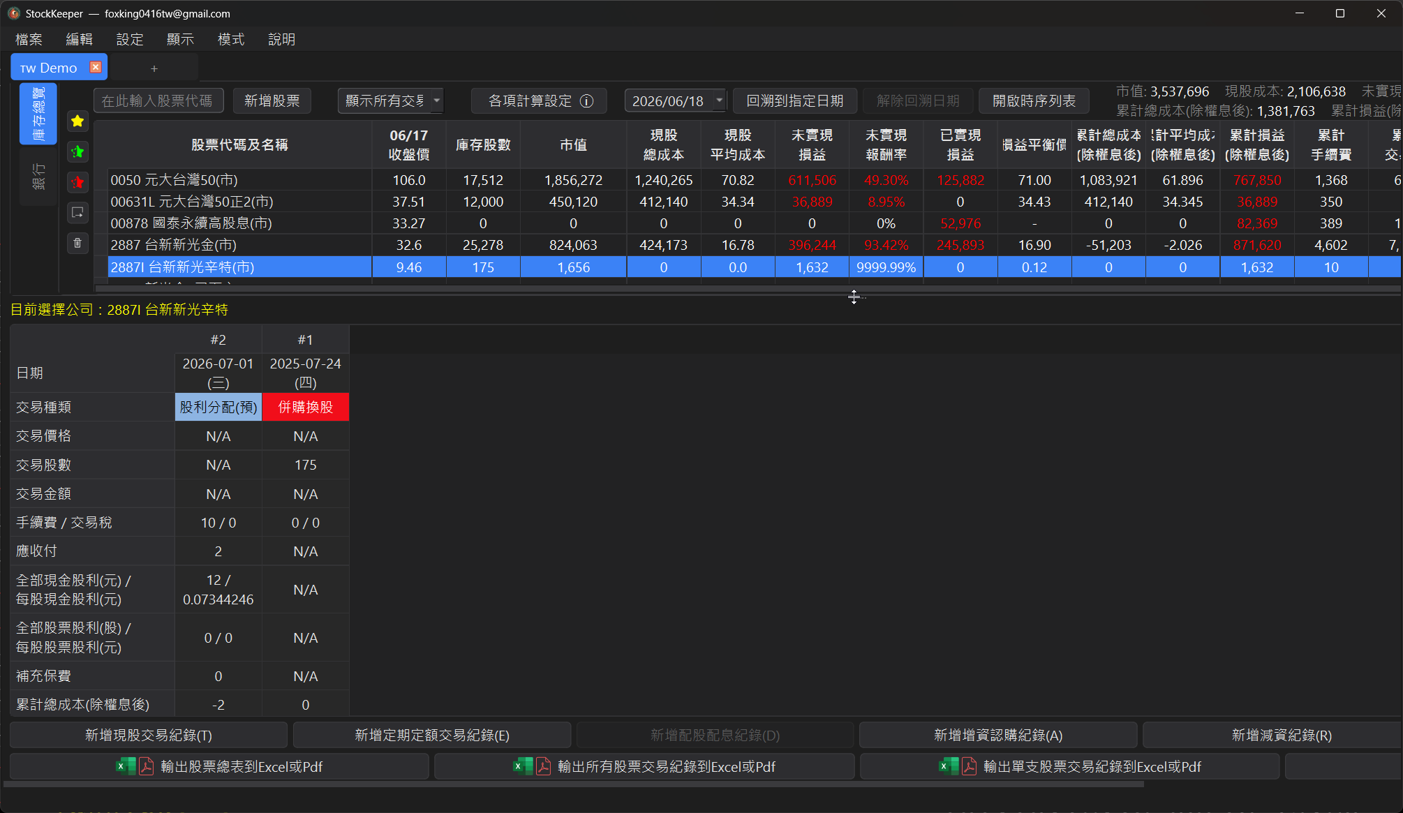Open the 模式 menu
Viewport: 1403px width, 813px height.
tap(231, 39)
